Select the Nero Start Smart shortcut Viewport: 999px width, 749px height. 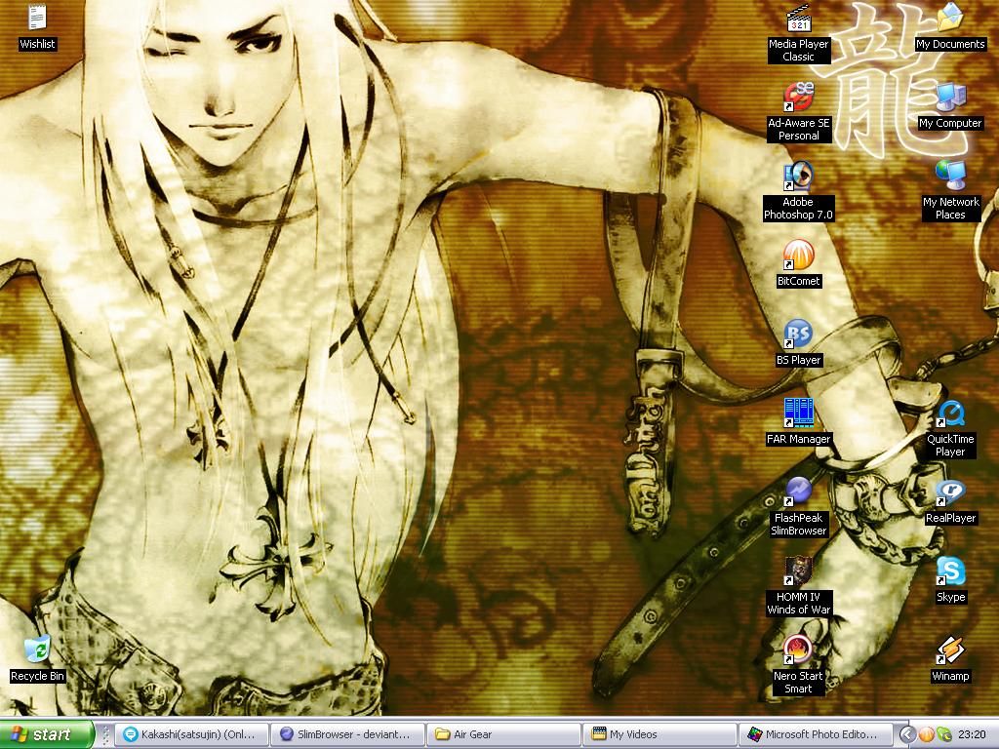coord(798,665)
